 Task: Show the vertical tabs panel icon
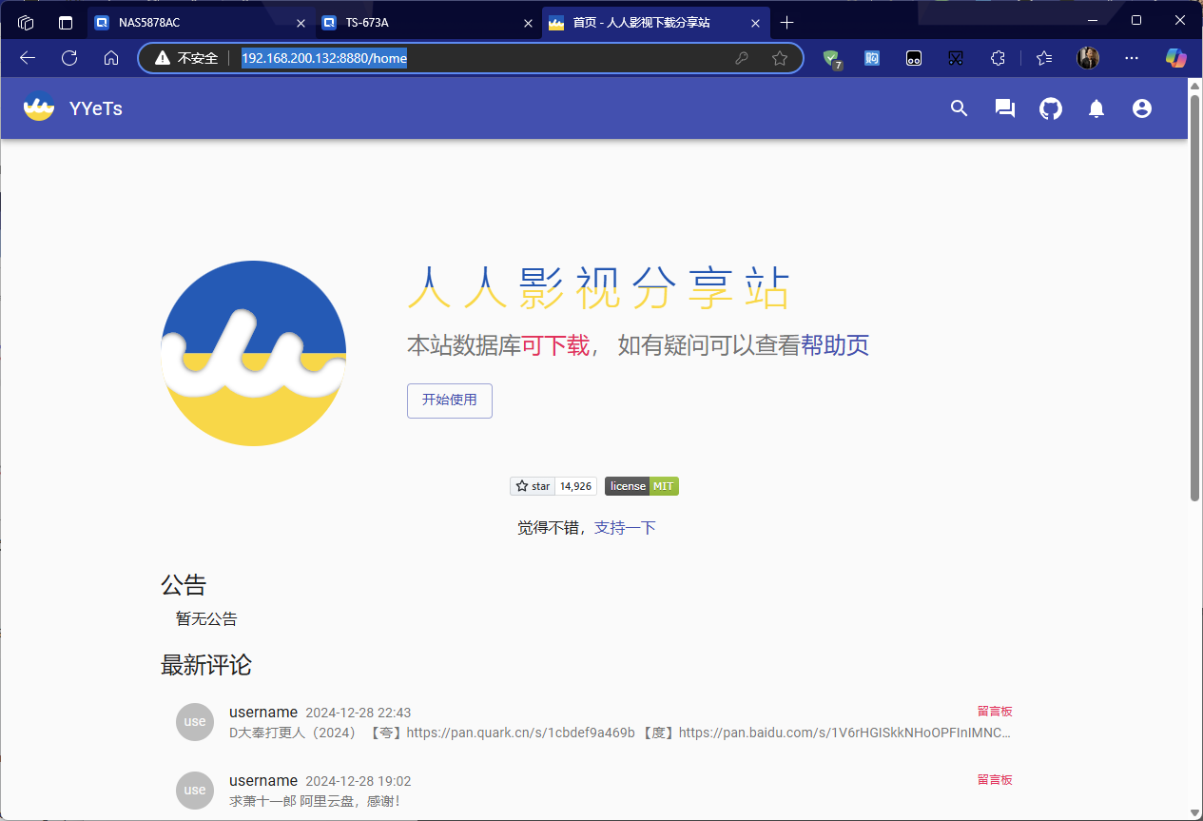click(x=65, y=22)
